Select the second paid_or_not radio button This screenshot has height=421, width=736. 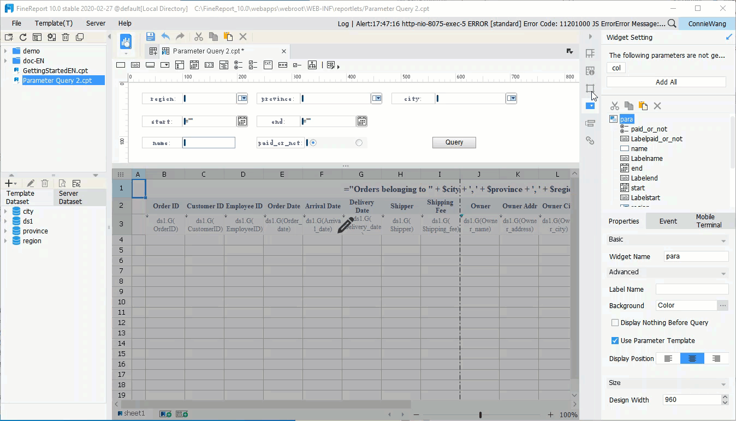(359, 143)
